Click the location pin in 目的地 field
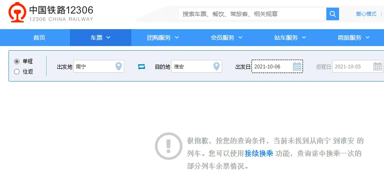The width and height of the screenshot is (384, 185). [x=217, y=66]
